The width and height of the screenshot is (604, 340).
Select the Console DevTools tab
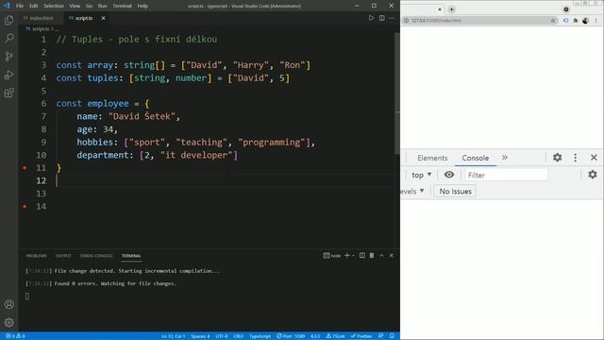476,158
